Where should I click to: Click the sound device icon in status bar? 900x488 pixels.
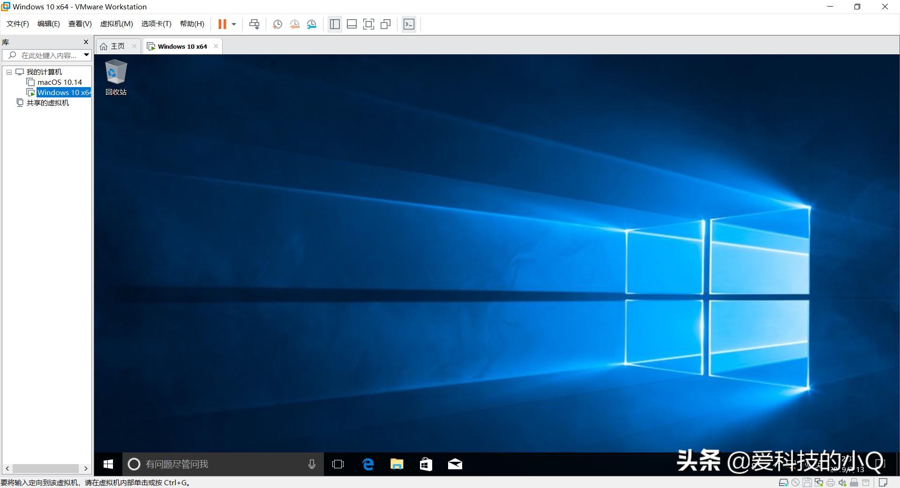(843, 482)
